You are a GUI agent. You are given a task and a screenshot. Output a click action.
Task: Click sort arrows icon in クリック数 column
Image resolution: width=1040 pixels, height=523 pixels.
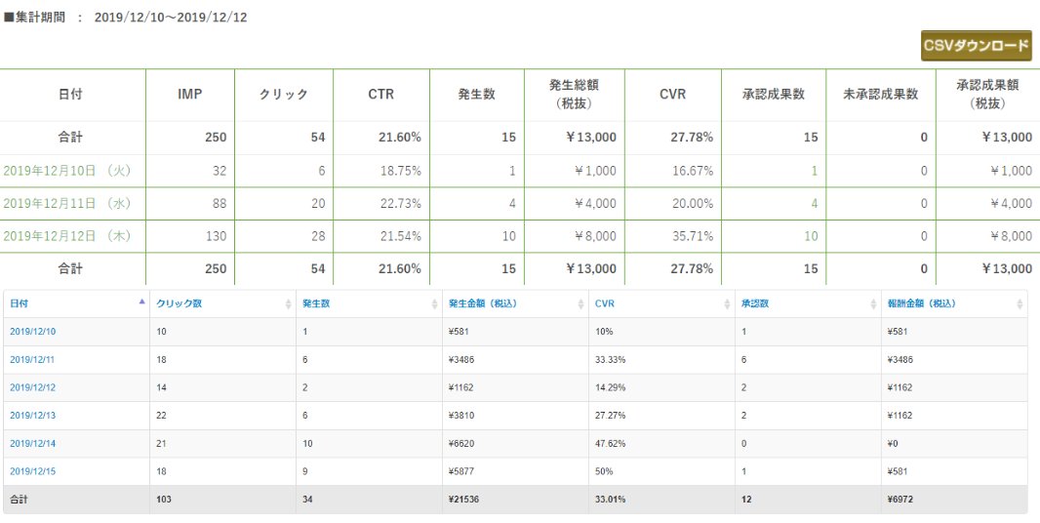pyautogui.click(x=288, y=304)
